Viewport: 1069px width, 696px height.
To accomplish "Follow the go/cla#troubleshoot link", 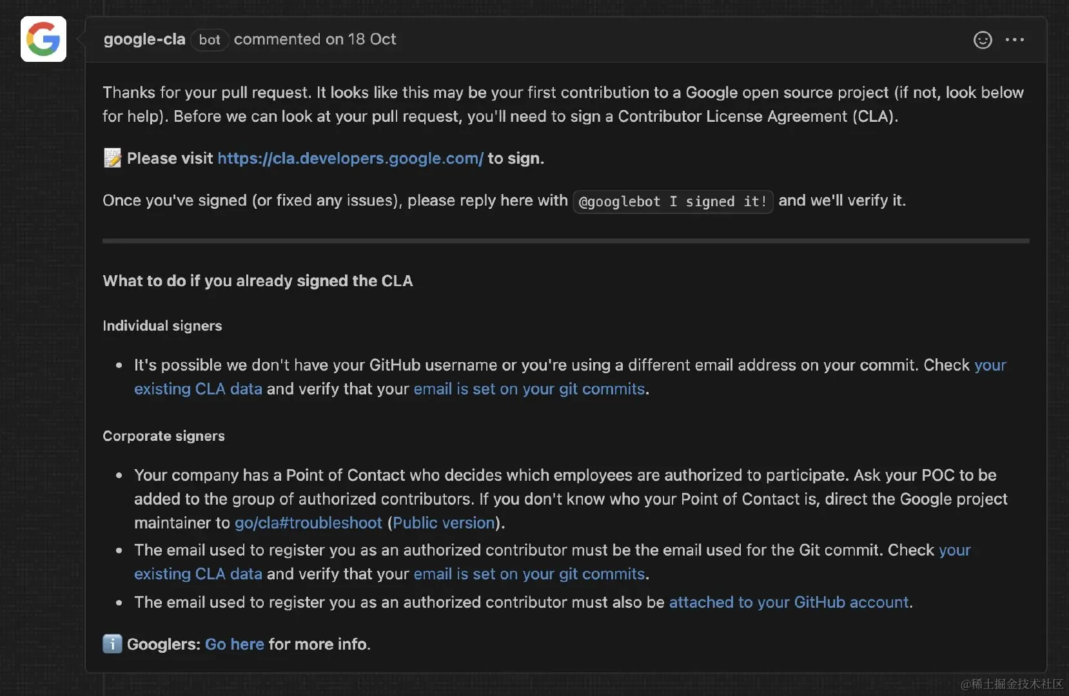I will pos(308,523).
